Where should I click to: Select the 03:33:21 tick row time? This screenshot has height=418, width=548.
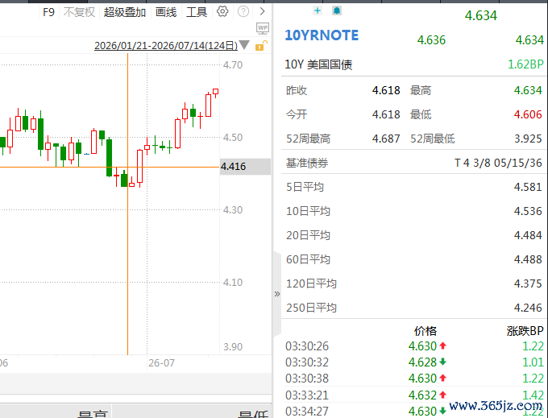point(307,395)
